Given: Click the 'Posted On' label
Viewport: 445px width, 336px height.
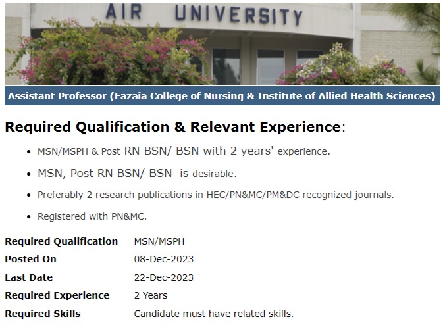Looking at the screenshot, I should (30, 259).
